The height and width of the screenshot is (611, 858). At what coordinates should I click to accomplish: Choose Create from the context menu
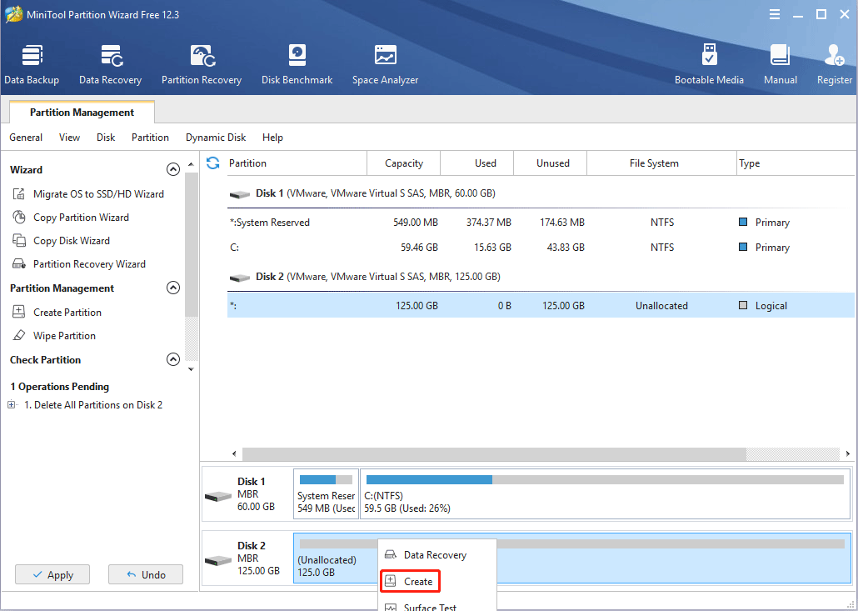pos(418,582)
